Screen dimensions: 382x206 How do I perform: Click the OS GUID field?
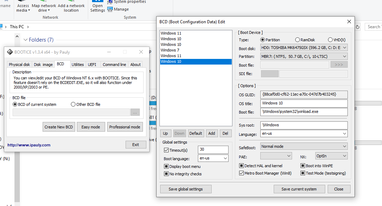coord(304,95)
